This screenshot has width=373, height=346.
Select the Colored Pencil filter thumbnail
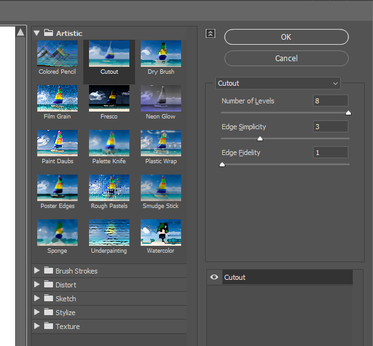pyautogui.click(x=57, y=54)
